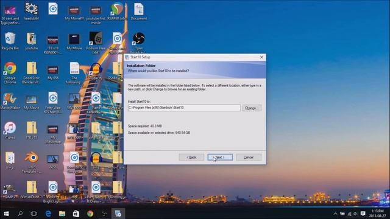Select the Harmony zip folder
The width and height of the screenshot is (390, 219).
pyautogui.click(x=117, y=190)
